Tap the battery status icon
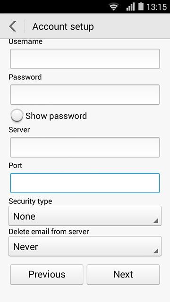The height and width of the screenshot is (302, 170). (x=141, y=7)
